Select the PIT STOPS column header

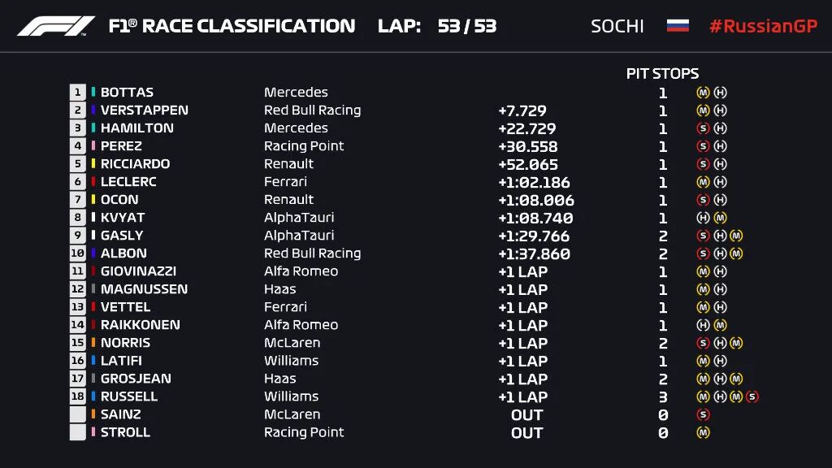[x=662, y=73]
